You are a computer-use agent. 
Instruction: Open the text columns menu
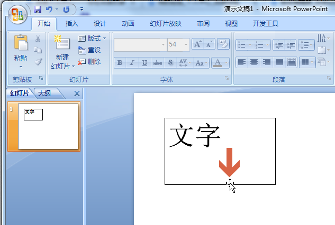pos(307,62)
